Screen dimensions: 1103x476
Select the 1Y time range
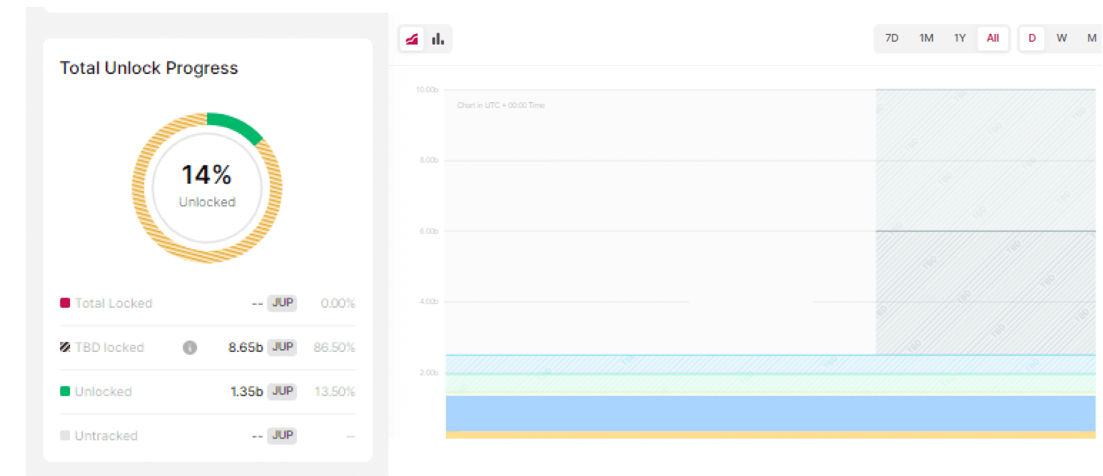pos(959,38)
